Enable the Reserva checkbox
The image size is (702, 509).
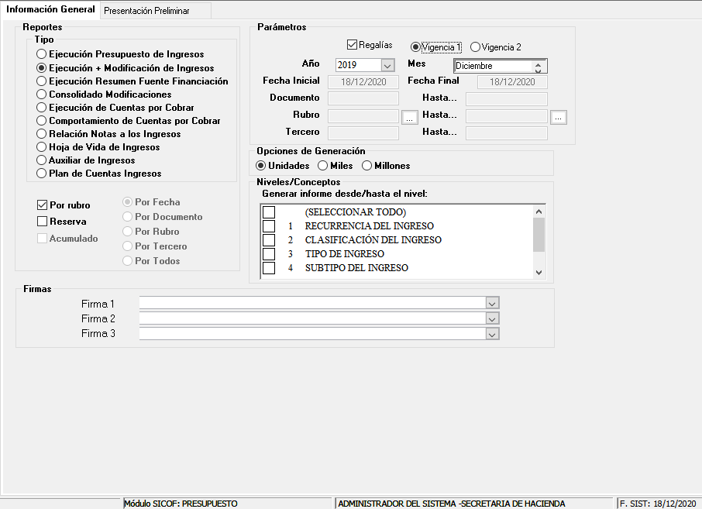click(x=43, y=222)
